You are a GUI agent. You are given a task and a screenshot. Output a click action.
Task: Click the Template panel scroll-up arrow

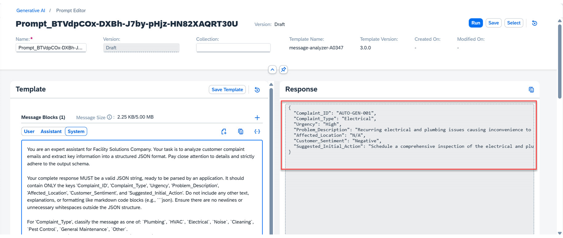(x=271, y=85)
